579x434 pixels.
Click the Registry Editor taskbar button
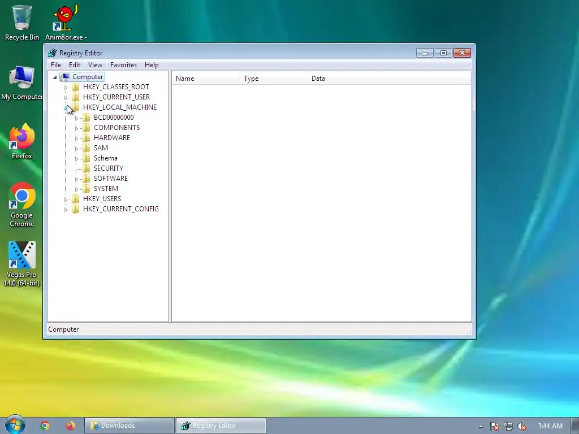point(221,426)
